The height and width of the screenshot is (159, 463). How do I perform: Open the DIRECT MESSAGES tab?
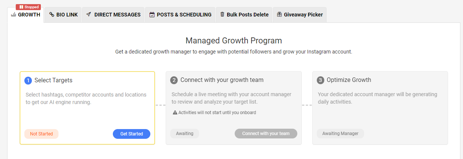point(114,15)
